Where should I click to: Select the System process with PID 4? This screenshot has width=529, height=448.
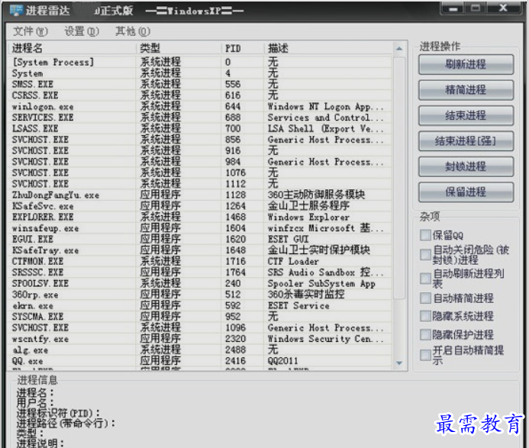click(200, 73)
